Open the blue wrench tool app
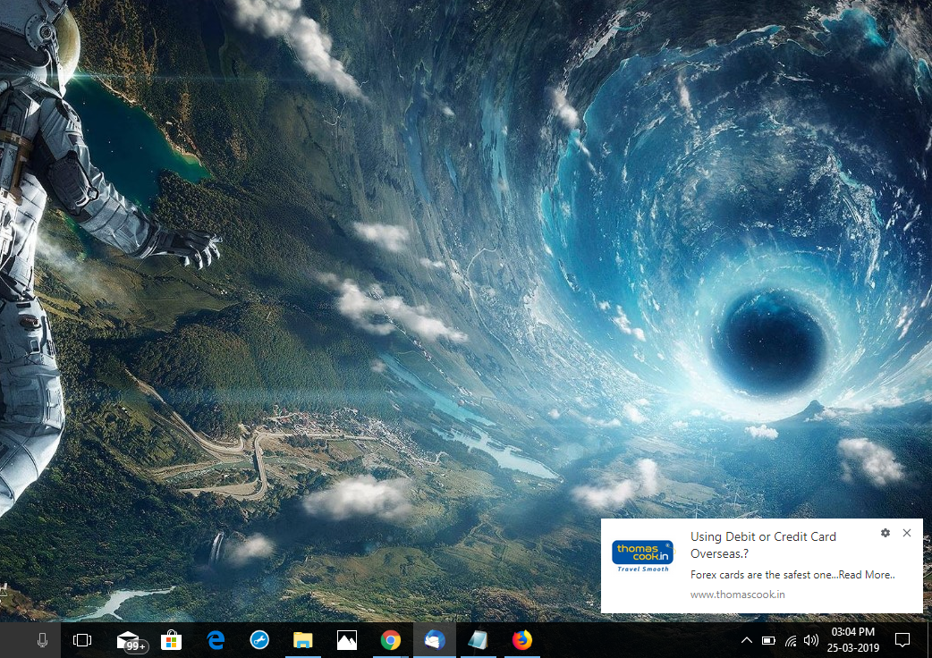932x658 pixels. [x=259, y=639]
